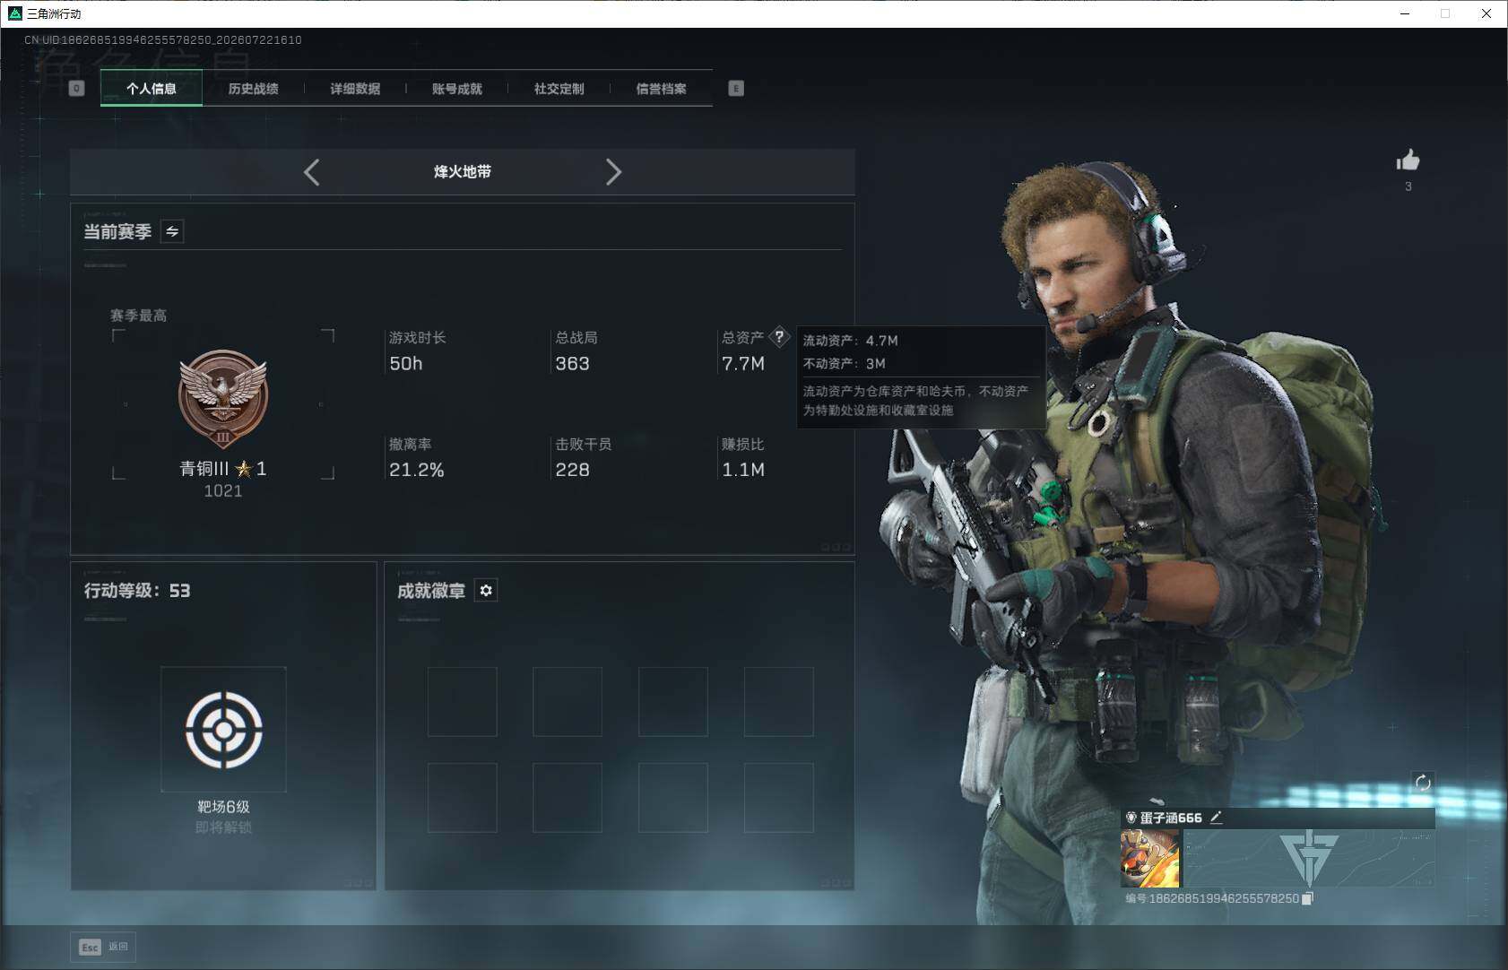Click the Q key previous-tab indicator
Screen dimensions: 1508x970
[76, 88]
